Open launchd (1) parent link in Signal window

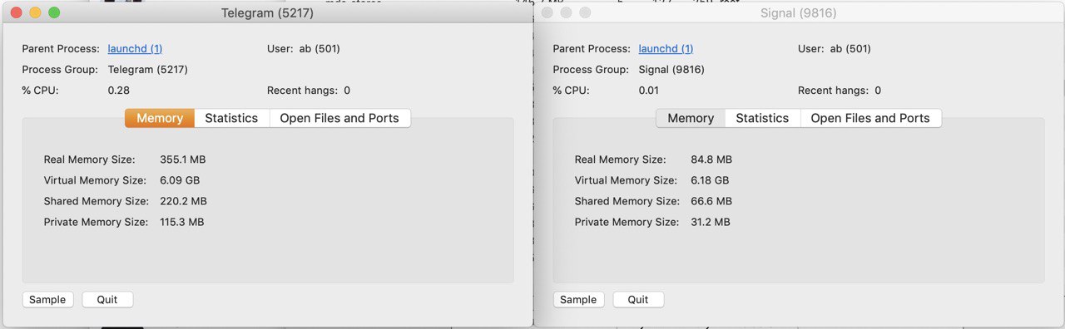point(666,49)
